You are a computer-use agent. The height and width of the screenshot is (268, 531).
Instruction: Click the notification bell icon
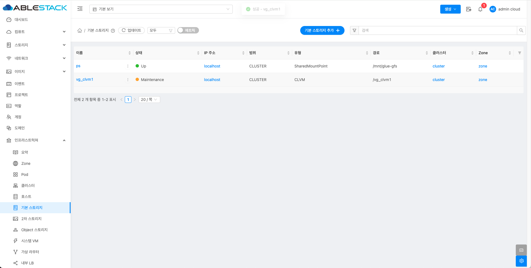(480, 9)
